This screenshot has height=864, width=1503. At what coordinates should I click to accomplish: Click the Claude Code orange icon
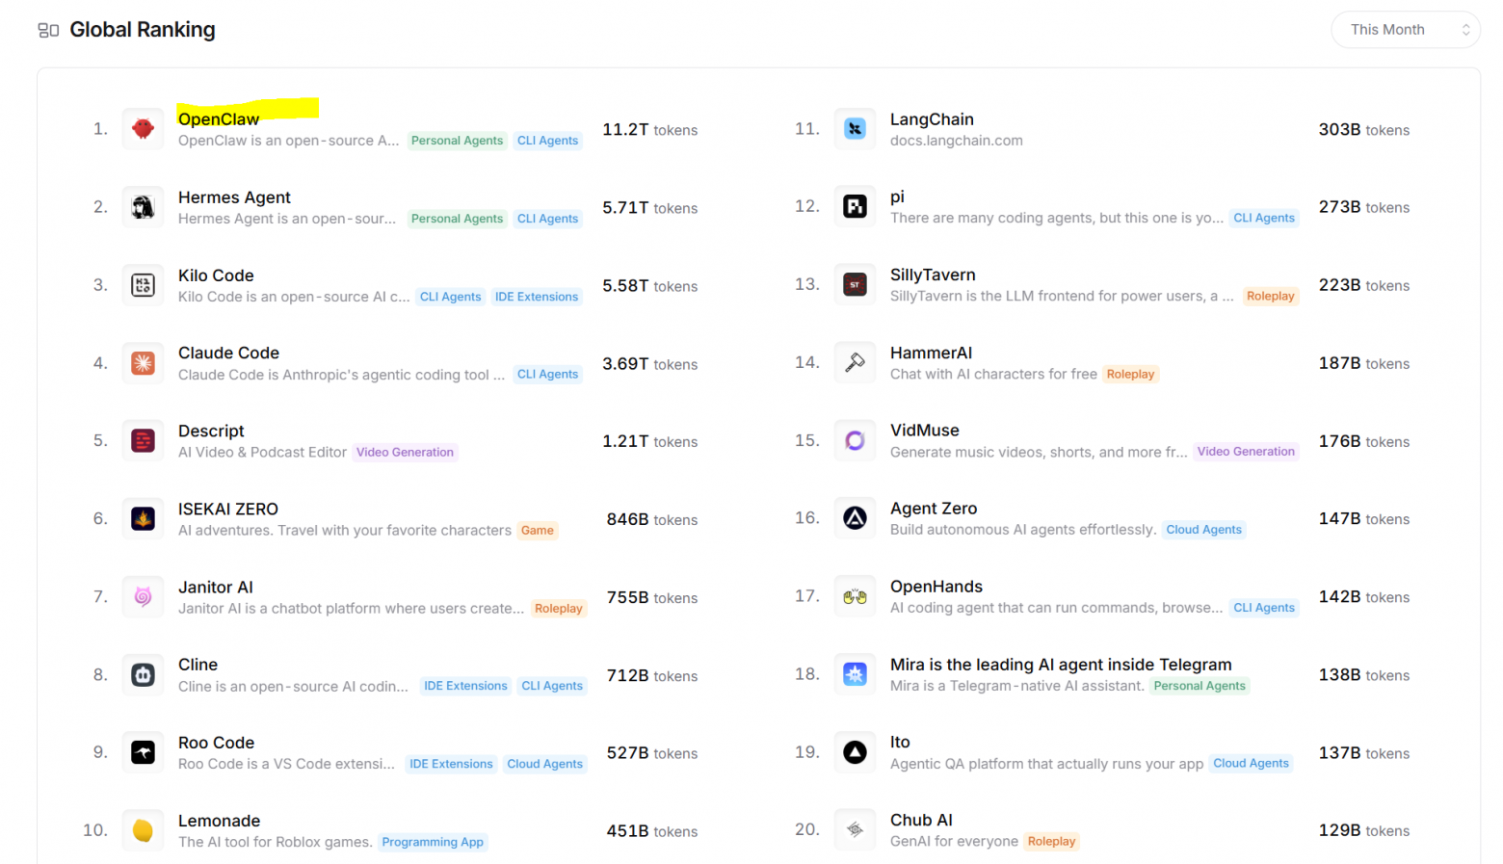143,363
